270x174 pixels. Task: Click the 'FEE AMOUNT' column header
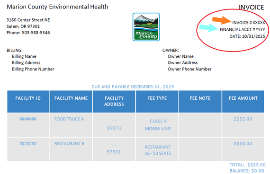(243, 102)
